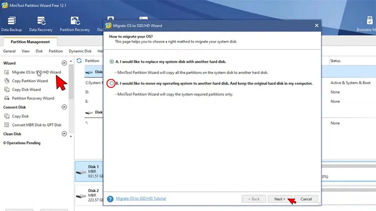Open the Disk menu
376x211 pixels.
point(39,51)
